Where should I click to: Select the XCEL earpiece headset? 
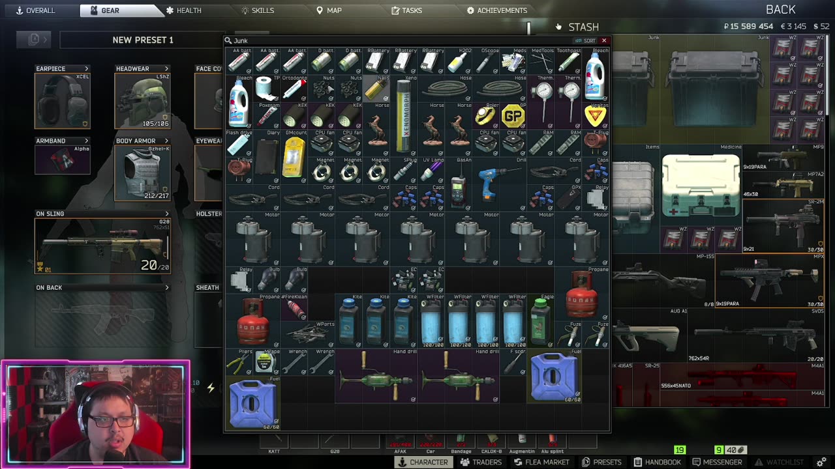coord(63,100)
